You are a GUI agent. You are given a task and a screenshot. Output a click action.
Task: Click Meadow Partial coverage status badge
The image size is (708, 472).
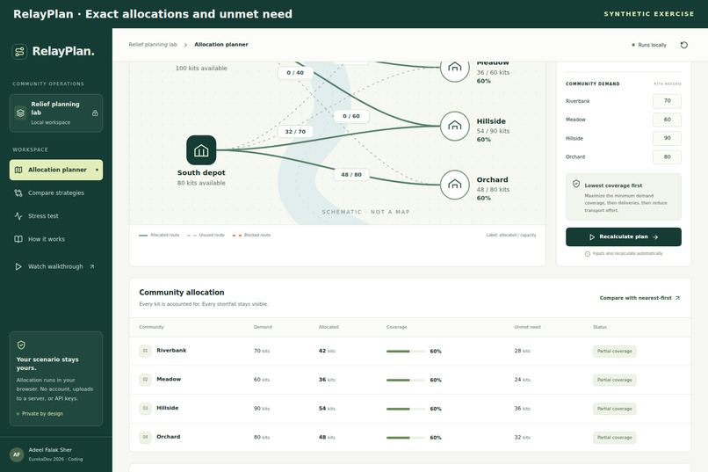[x=615, y=381]
